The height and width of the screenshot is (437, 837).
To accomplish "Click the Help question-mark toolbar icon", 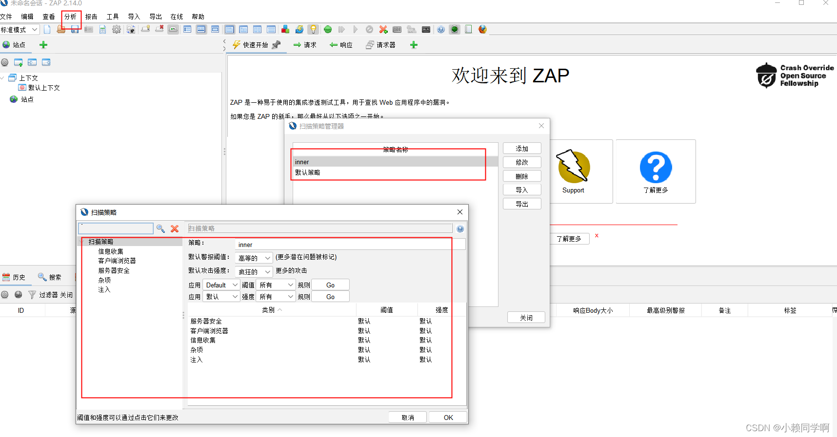I will pos(441,30).
